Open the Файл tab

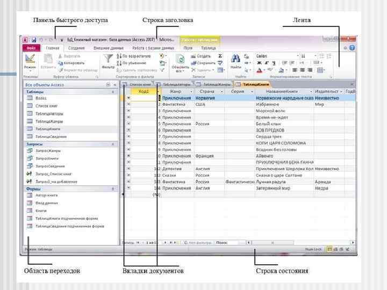[x=31, y=48]
